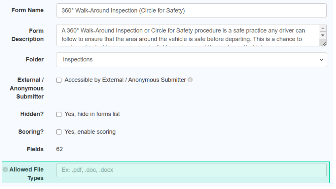
Task: Click the Folder field label
Action: coord(35,60)
